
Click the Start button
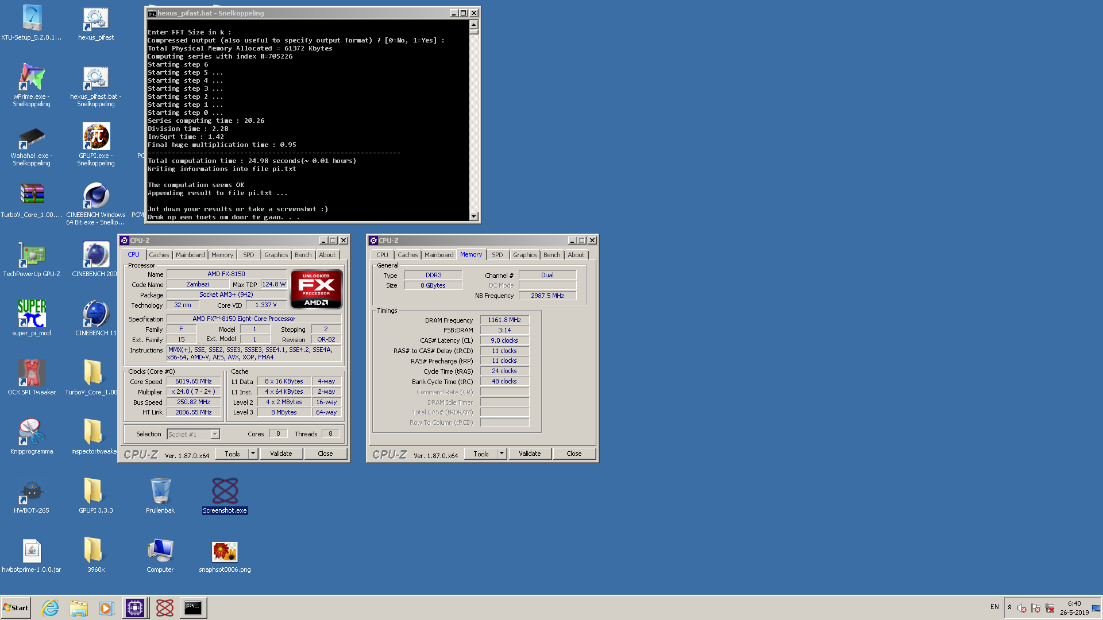(x=16, y=608)
